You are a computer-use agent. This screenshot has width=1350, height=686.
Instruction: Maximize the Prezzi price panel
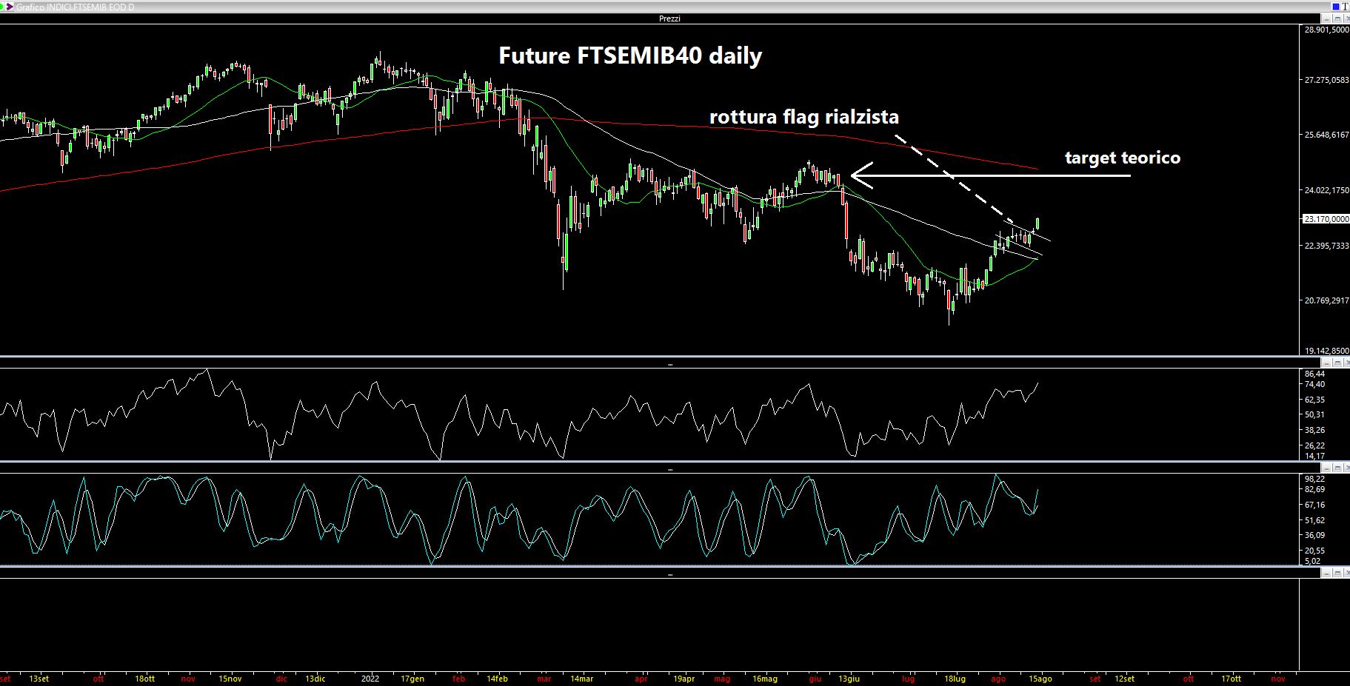point(1337,18)
